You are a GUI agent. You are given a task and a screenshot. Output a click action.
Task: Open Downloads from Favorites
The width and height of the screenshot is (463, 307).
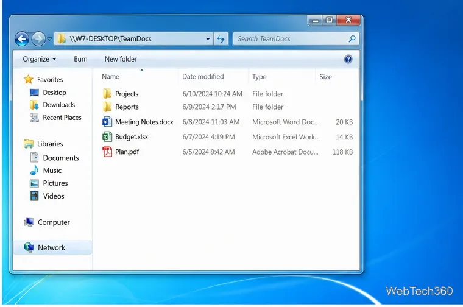coord(59,105)
